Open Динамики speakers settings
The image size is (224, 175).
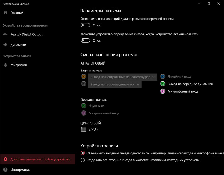[18, 45]
